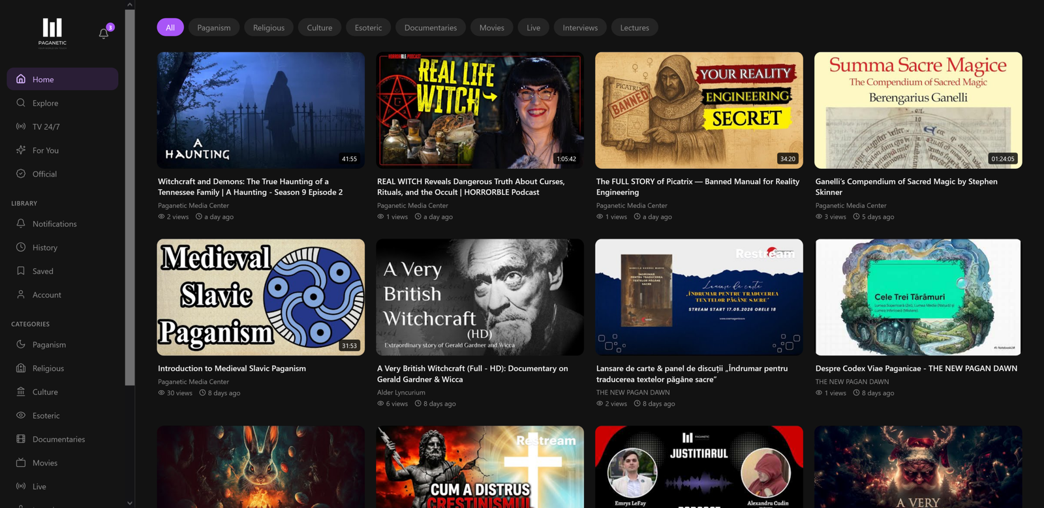Click 'THE NEW PAGAN DAWN' channel under Despre Codex
The height and width of the screenshot is (508, 1044).
(852, 381)
